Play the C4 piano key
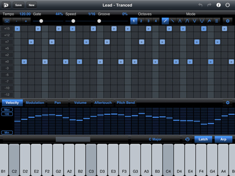235x176 pixels. (168, 160)
